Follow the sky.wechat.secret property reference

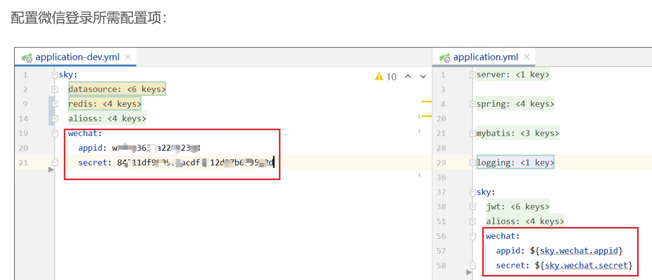[x=586, y=265]
